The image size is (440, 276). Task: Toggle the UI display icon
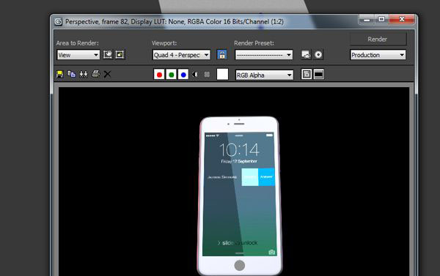point(319,74)
